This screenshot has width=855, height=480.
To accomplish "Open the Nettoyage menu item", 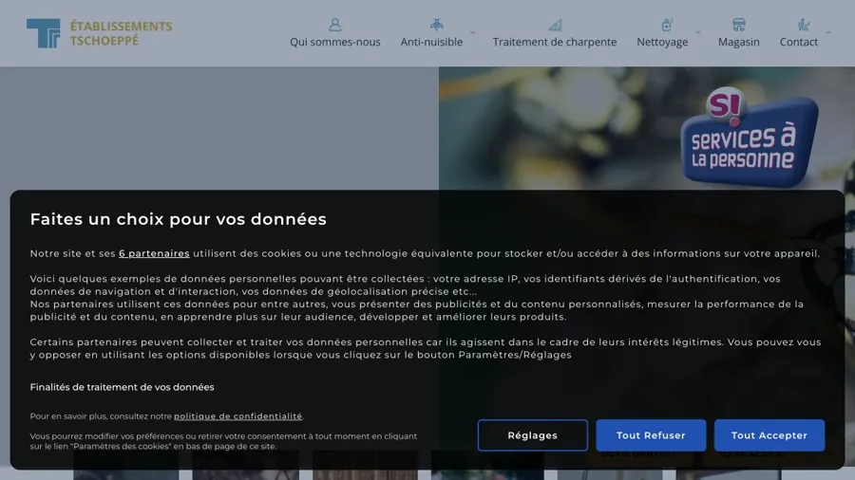I will [x=662, y=42].
